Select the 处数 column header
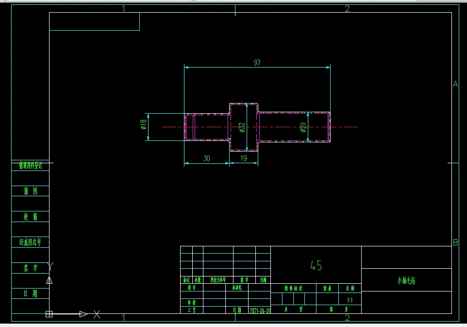This screenshot has height=327, width=467. (198, 280)
